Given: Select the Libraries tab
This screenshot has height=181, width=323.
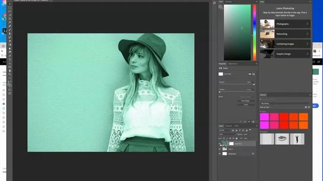Looking at the screenshot, I should pos(263,95).
